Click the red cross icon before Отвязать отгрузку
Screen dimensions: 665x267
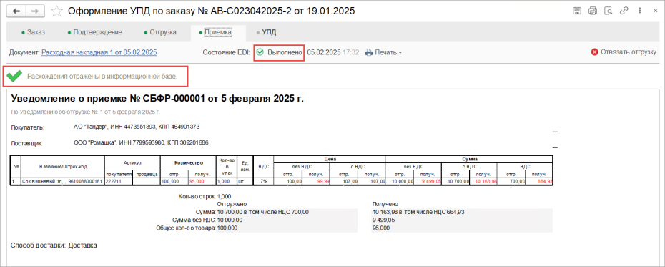click(x=595, y=52)
